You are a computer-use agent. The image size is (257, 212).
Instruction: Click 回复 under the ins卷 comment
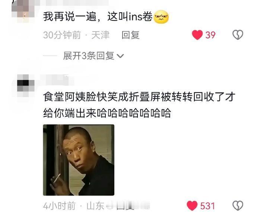pyautogui.click(x=130, y=35)
